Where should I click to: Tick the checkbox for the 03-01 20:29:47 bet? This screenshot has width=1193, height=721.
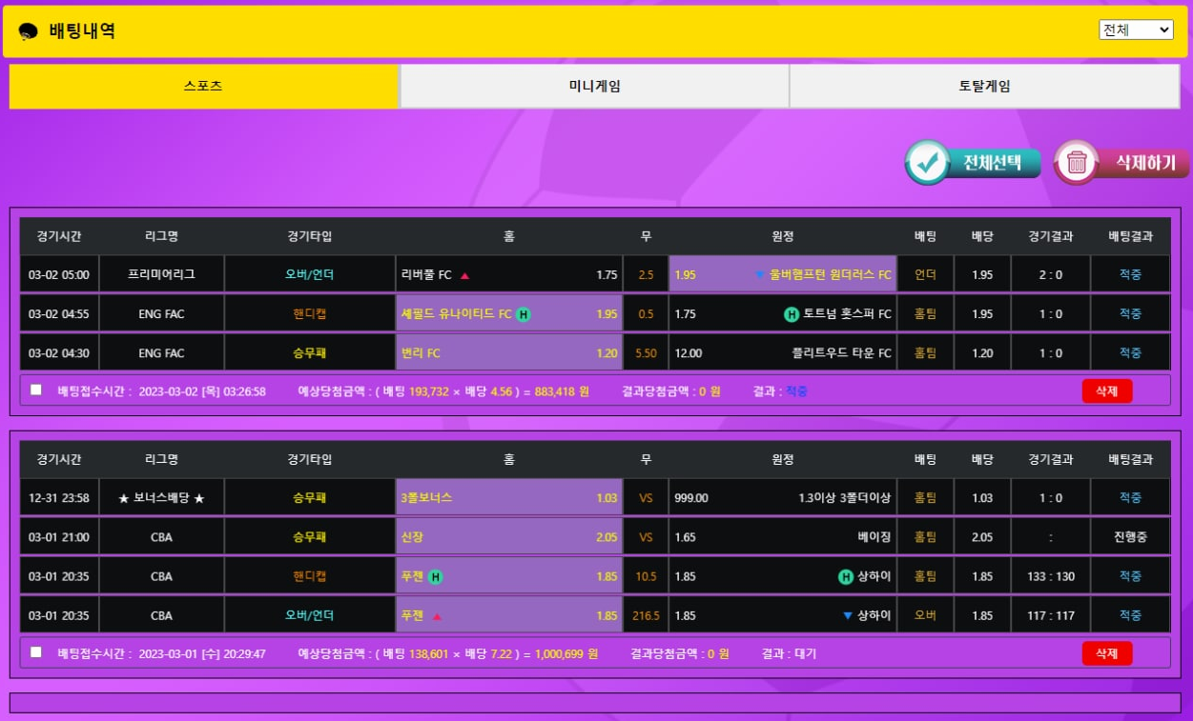click(36, 652)
